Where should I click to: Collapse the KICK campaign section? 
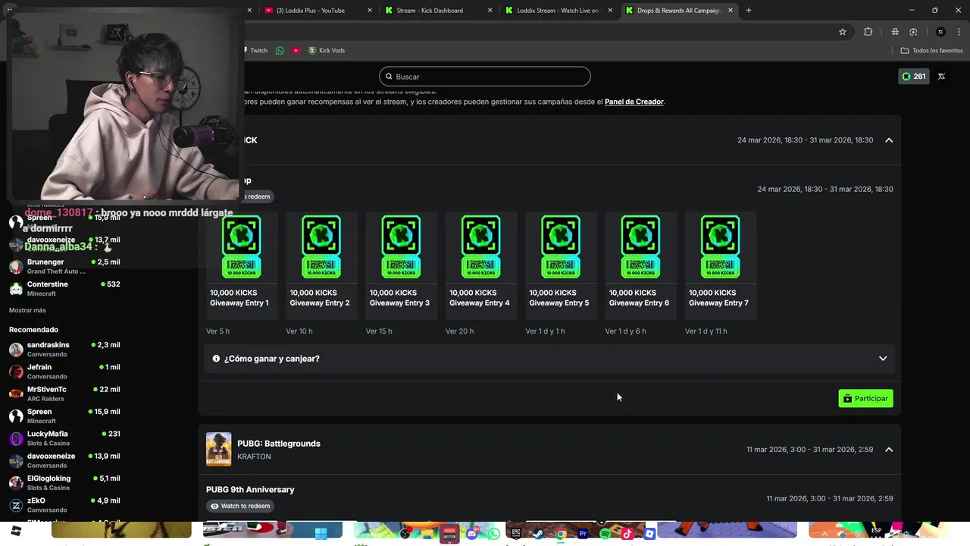tap(889, 140)
